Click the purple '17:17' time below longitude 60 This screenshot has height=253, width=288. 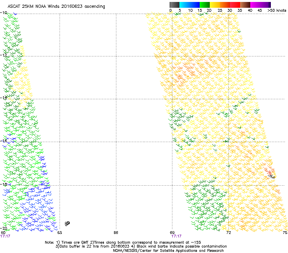pos(5,236)
